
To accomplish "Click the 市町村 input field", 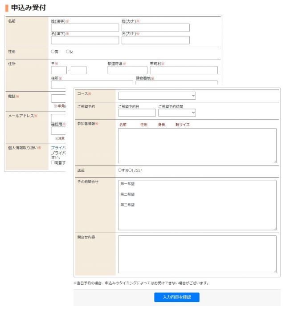I will (184, 70).
